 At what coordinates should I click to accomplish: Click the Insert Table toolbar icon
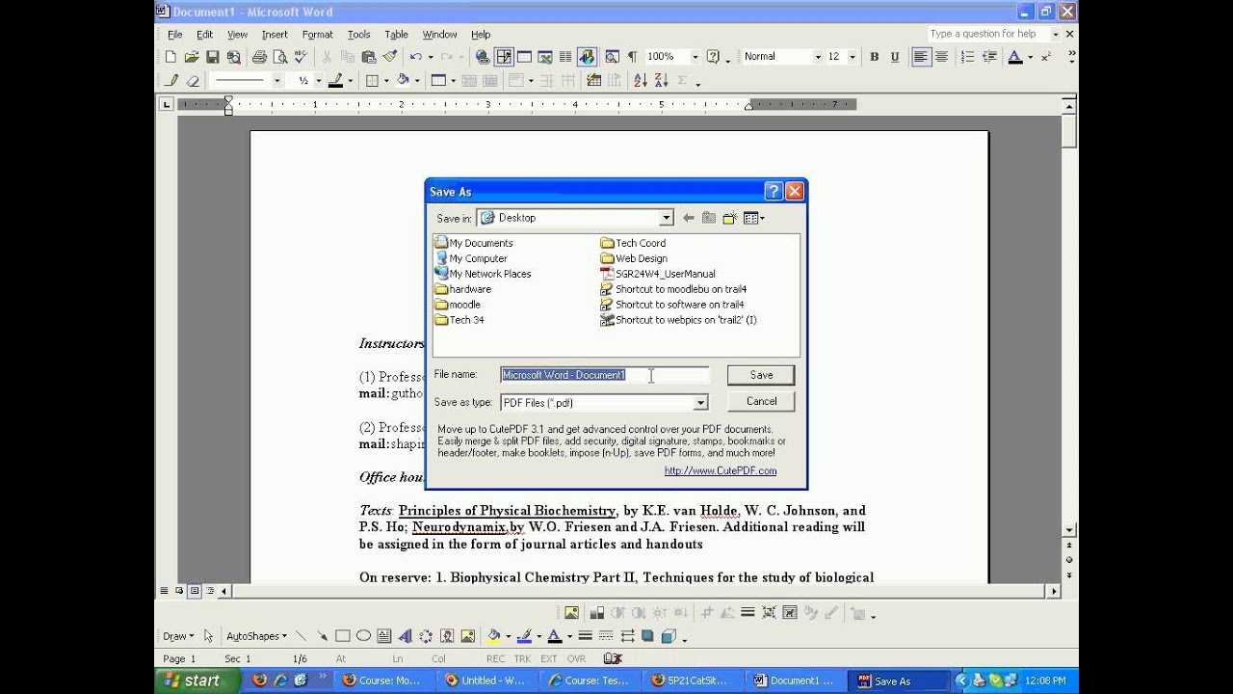(x=524, y=57)
